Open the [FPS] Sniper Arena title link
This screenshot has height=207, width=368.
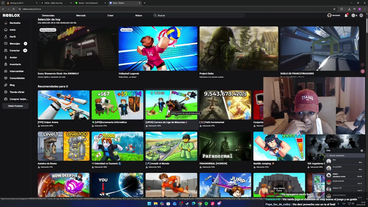[48, 122]
